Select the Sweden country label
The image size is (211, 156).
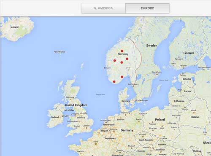[x=151, y=46]
